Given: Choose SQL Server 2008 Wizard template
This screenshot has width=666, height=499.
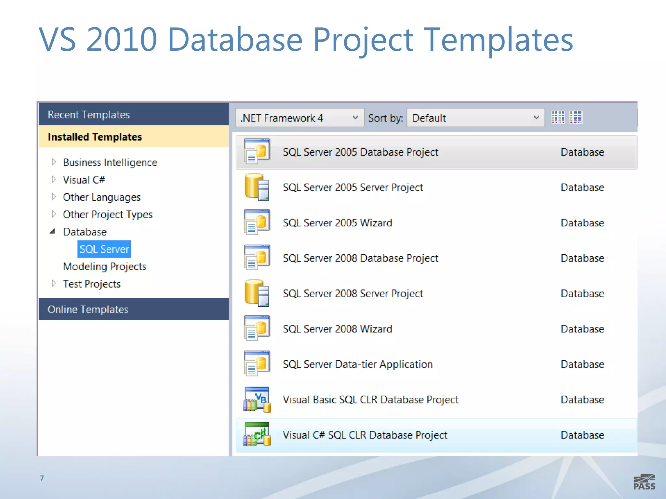Looking at the screenshot, I should pos(436,329).
